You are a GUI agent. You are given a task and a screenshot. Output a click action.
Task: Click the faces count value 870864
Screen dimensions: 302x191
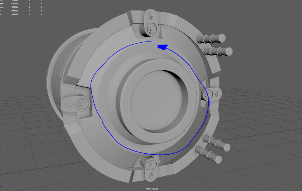pyautogui.click(x=15, y=7)
